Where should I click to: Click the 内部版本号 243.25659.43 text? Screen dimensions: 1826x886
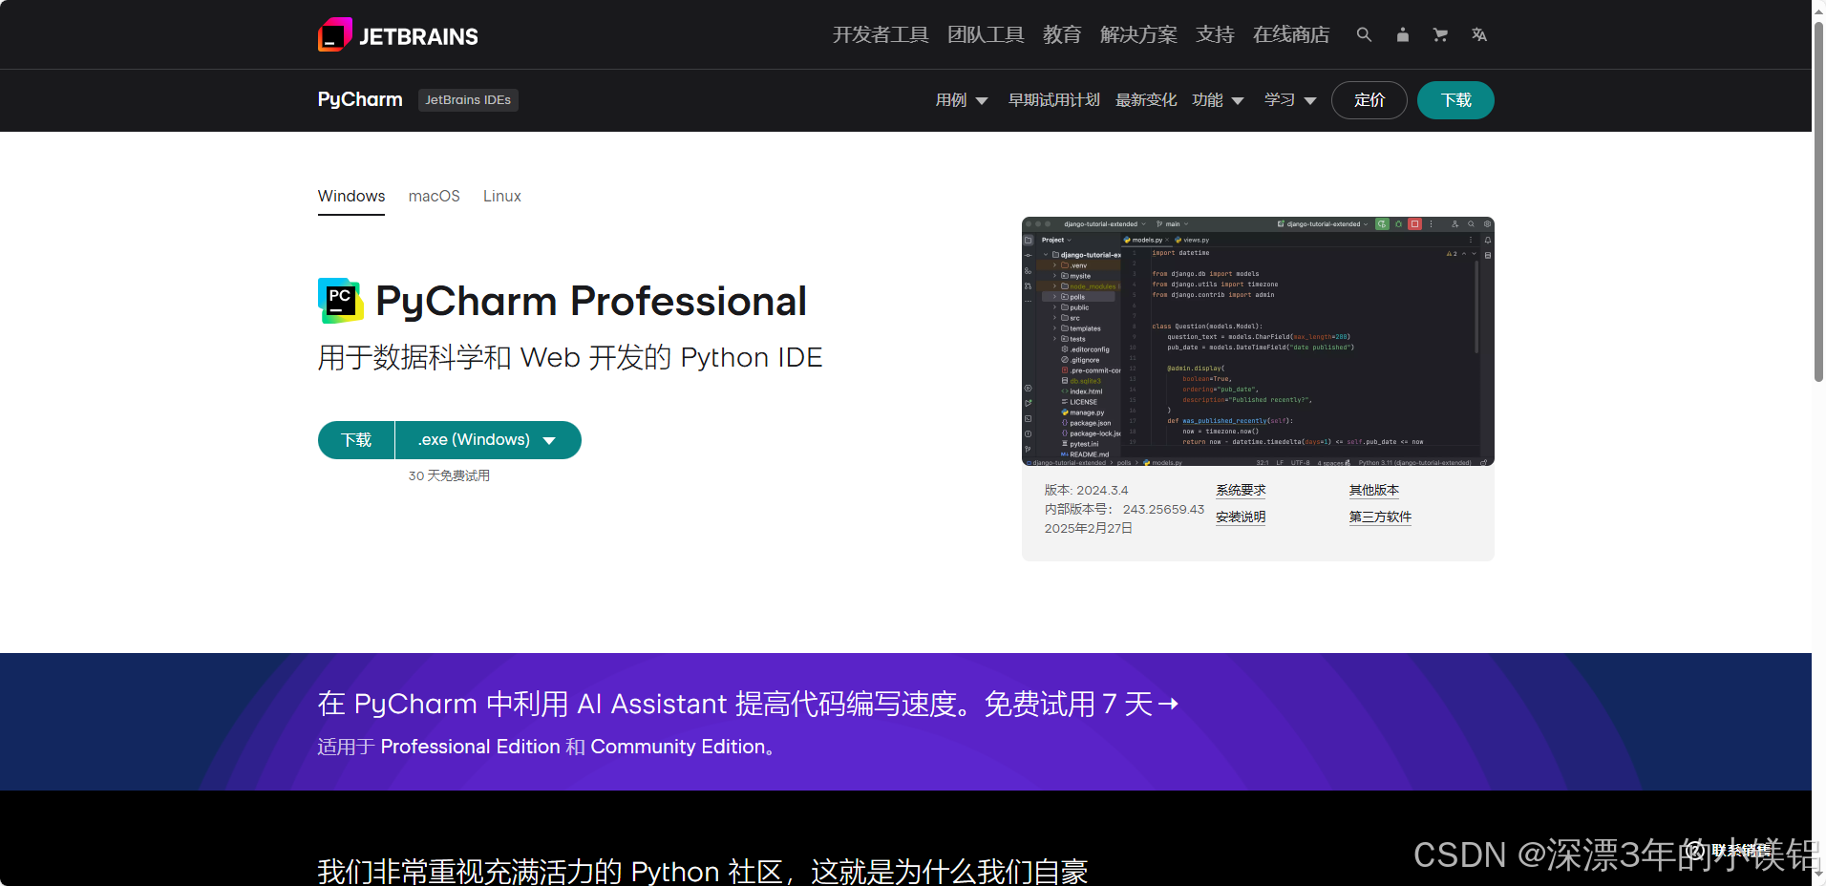click(x=1124, y=509)
